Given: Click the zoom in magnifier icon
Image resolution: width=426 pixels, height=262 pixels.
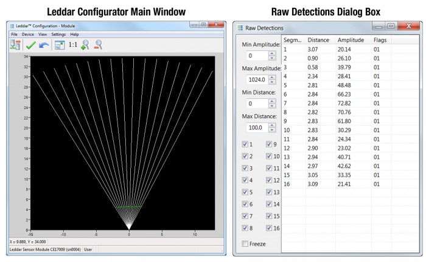Looking at the screenshot, I should coord(85,45).
